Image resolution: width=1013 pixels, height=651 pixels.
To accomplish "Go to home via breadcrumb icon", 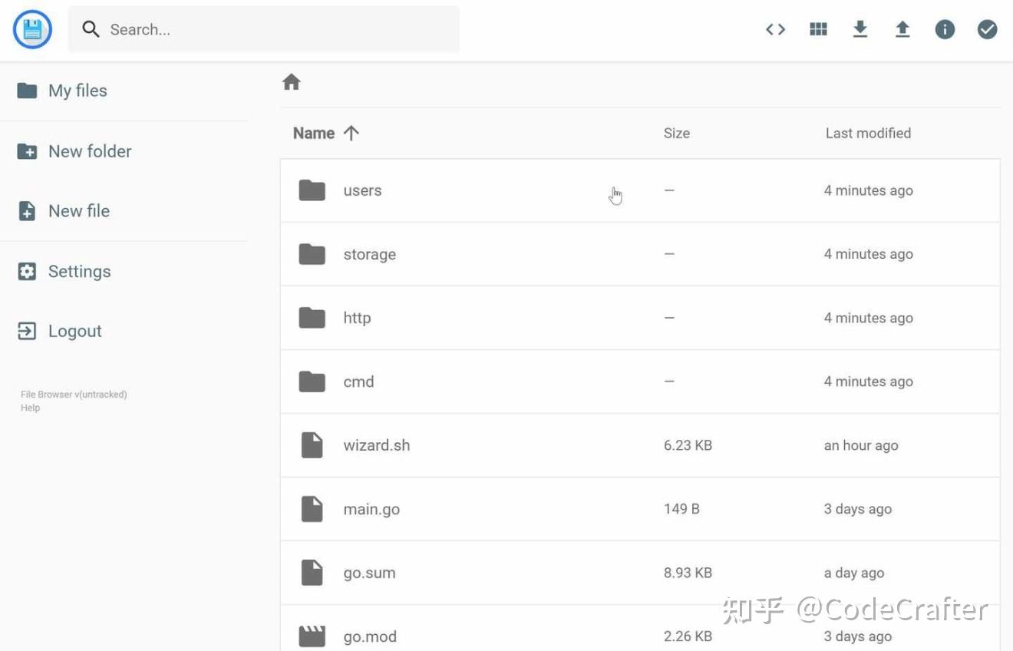I will pyautogui.click(x=291, y=82).
